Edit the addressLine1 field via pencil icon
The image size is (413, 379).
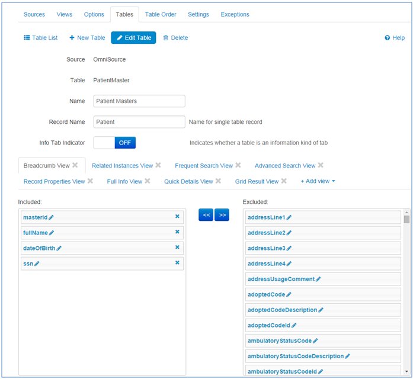(289, 217)
